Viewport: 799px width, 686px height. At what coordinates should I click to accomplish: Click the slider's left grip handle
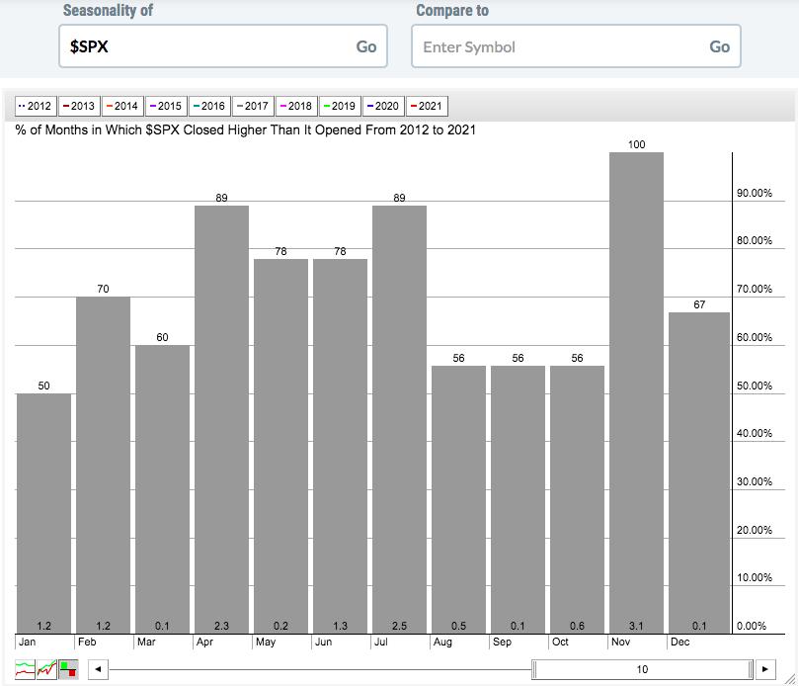(534, 669)
